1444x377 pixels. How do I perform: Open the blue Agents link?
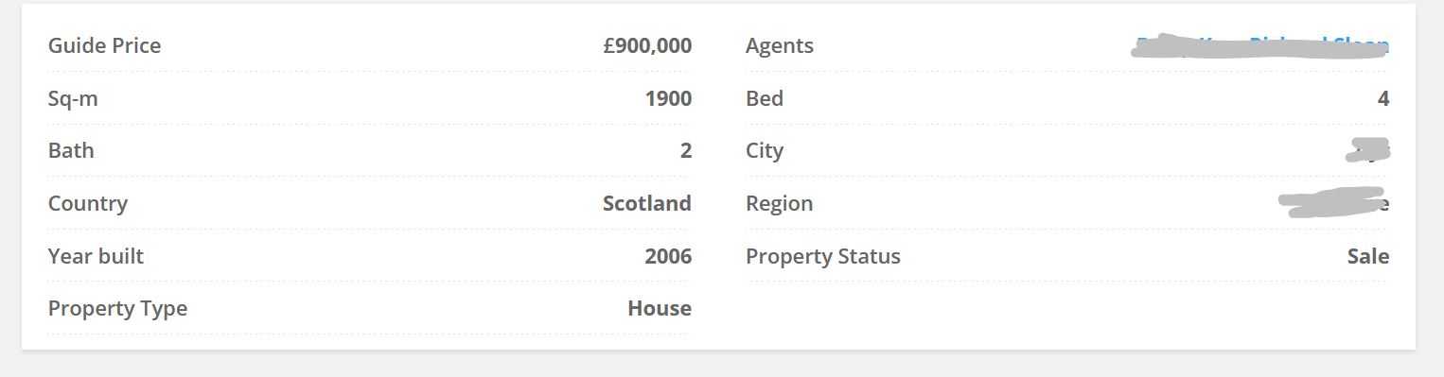(1261, 45)
